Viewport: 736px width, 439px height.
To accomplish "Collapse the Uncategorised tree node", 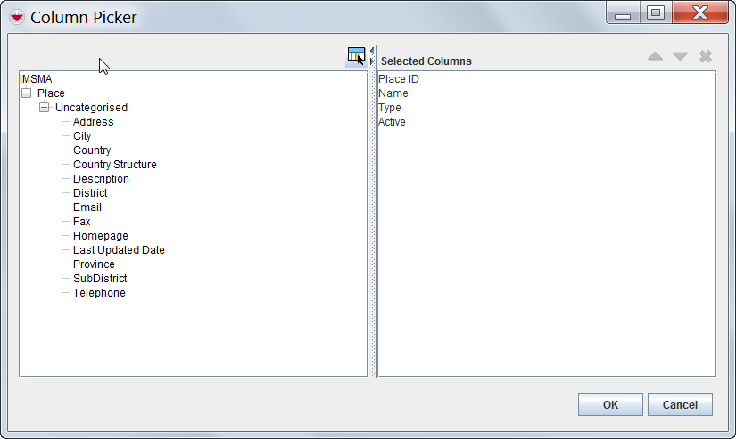I will click(x=44, y=108).
